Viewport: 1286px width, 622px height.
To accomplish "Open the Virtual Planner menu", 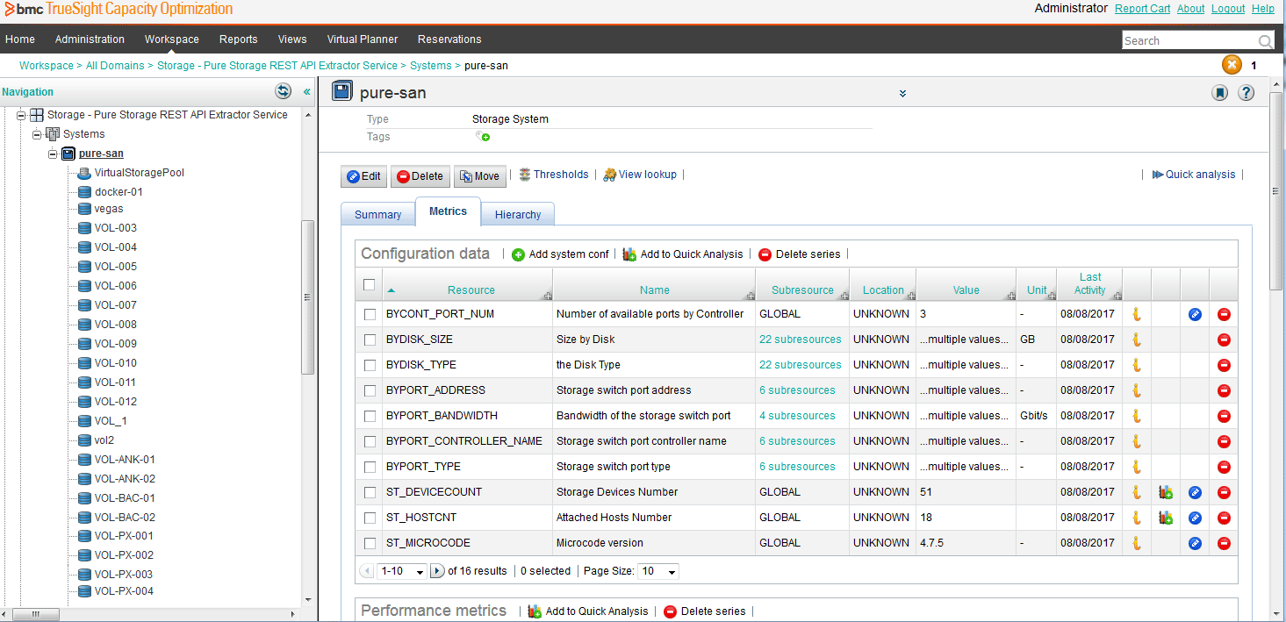I will pos(363,39).
